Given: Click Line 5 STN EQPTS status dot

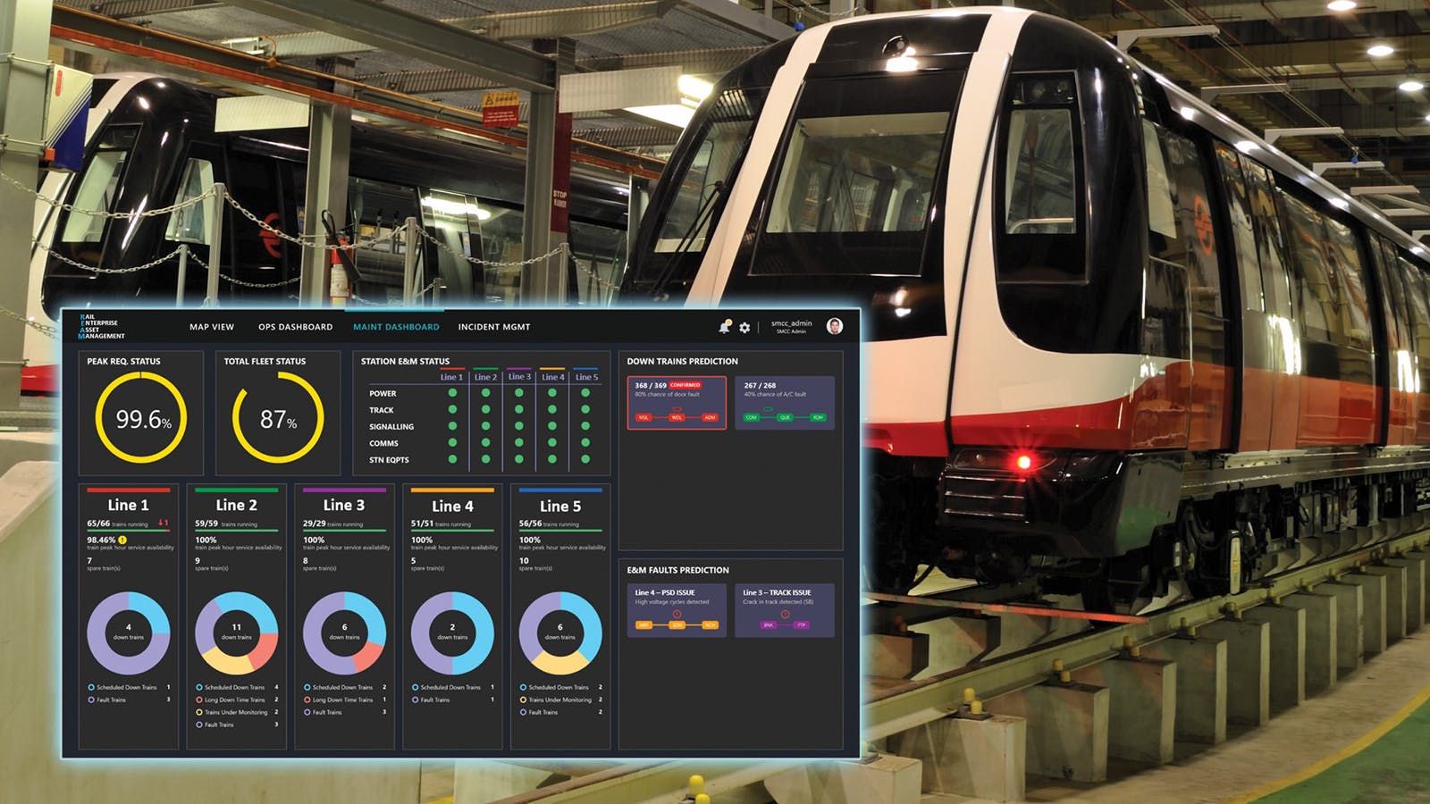Looking at the screenshot, I should [x=585, y=459].
